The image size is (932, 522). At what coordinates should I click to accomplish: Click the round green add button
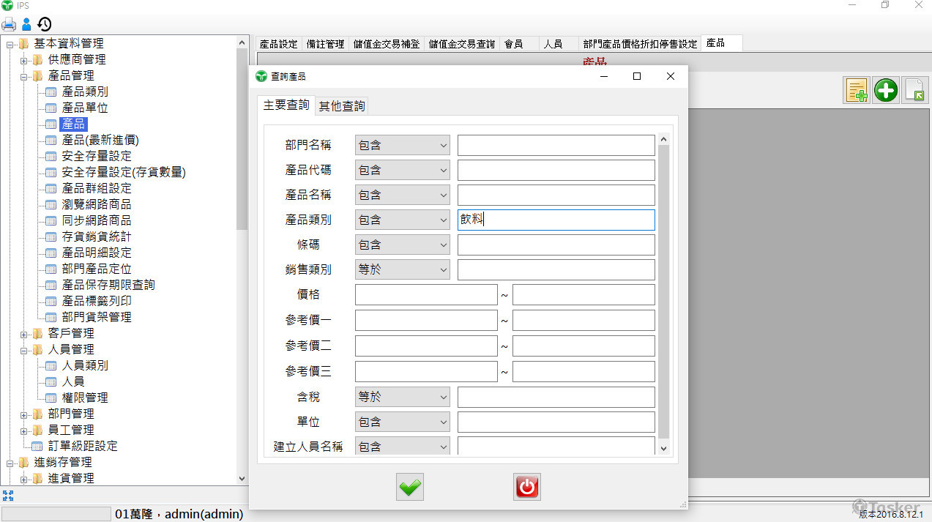886,91
